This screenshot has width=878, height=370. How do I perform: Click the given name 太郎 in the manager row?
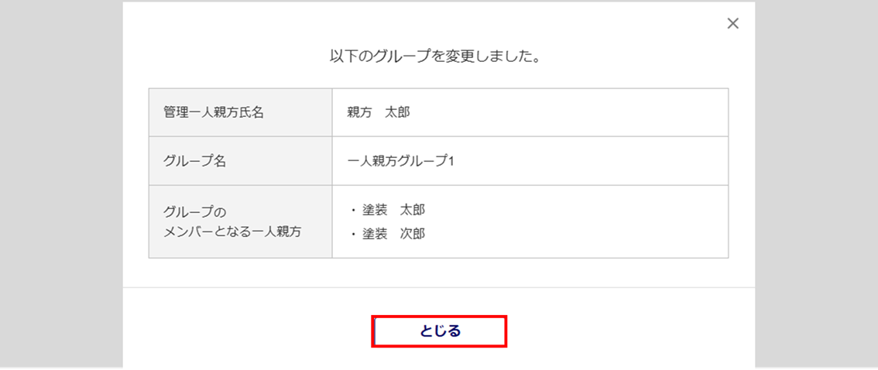pos(397,112)
